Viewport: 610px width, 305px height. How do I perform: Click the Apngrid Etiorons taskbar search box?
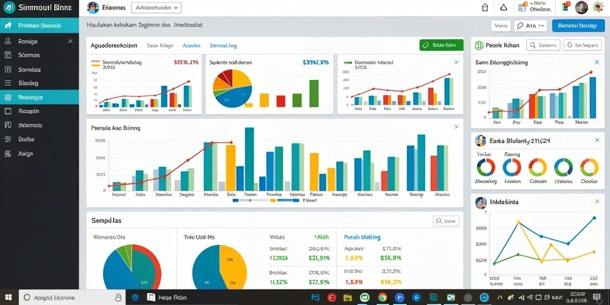[71, 298]
